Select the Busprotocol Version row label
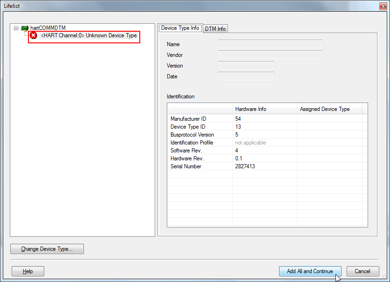 click(x=192, y=135)
